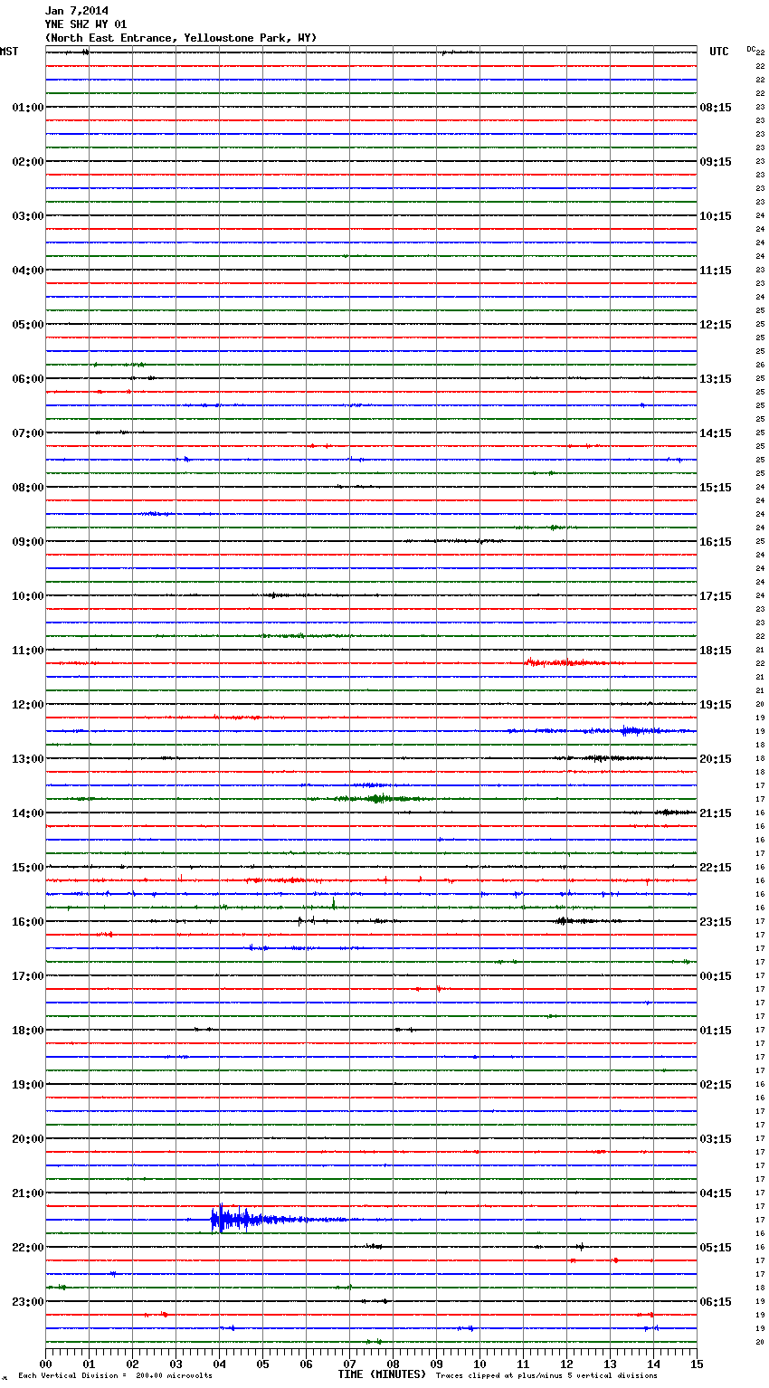Select the 23:00 MST time label
The image size is (769, 1388).
click(x=28, y=1302)
